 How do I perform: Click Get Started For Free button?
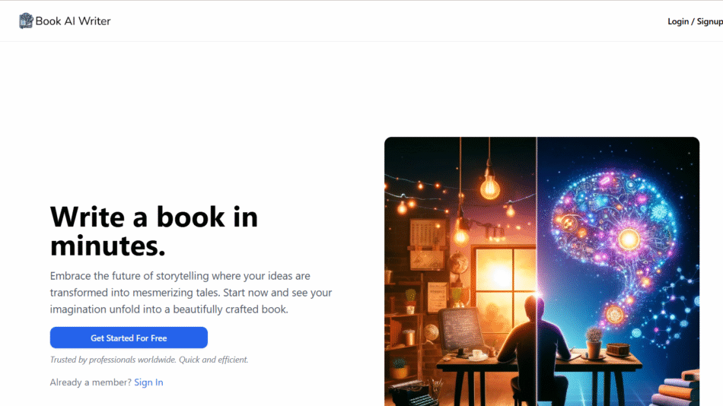click(129, 338)
